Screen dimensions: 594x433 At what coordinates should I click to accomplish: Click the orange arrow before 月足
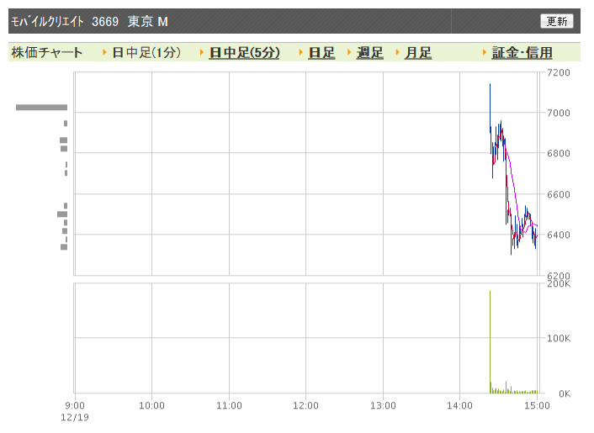click(397, 52)
